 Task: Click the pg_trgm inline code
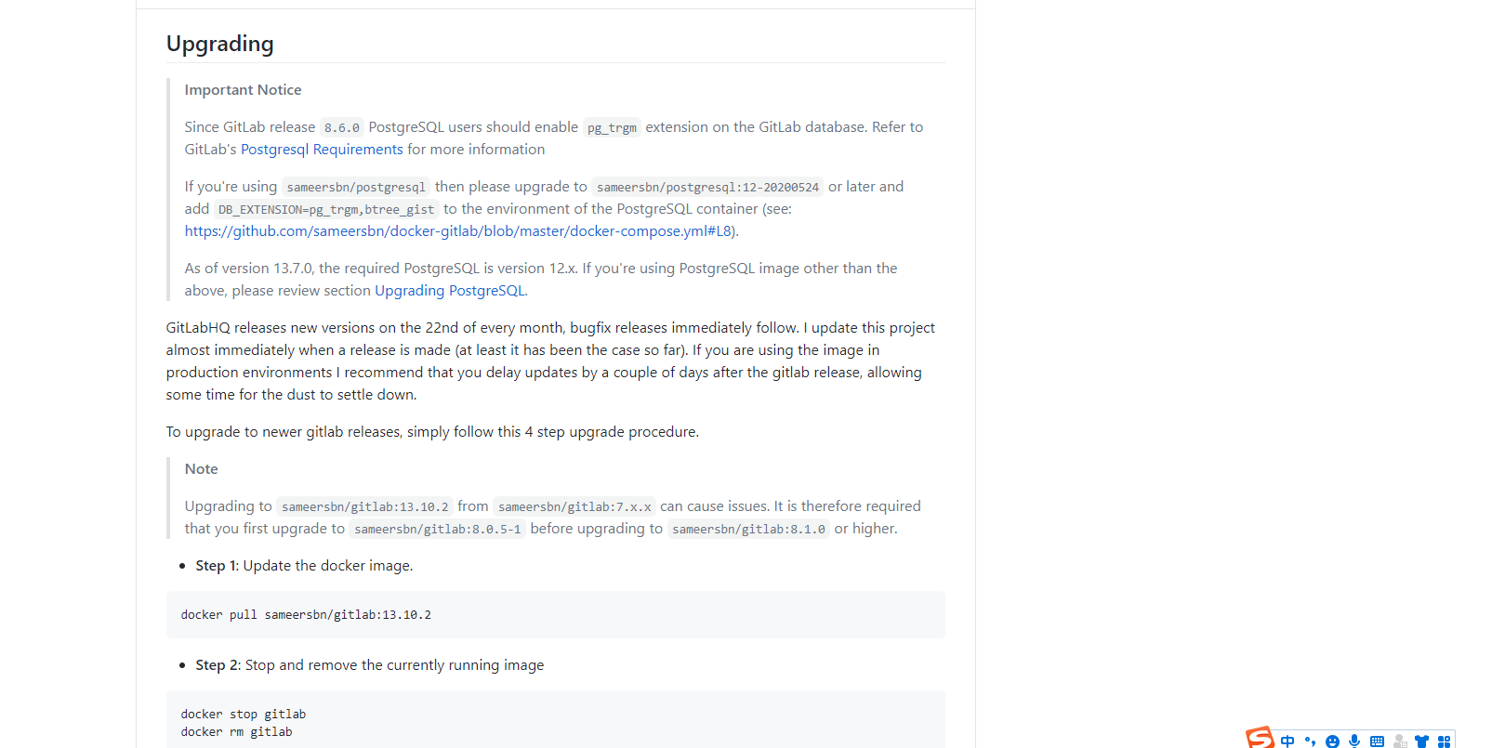pyautogui.click(x=612, y=127)
